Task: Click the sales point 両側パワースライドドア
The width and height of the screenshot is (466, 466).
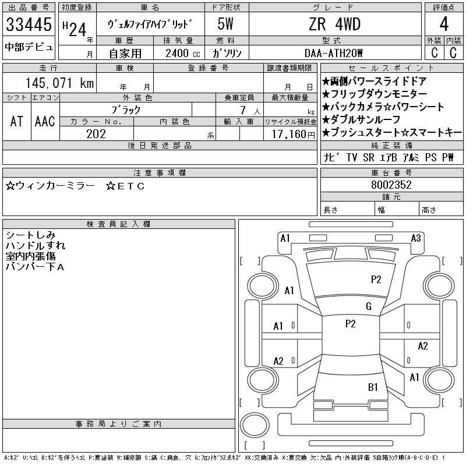Action: 375,81
